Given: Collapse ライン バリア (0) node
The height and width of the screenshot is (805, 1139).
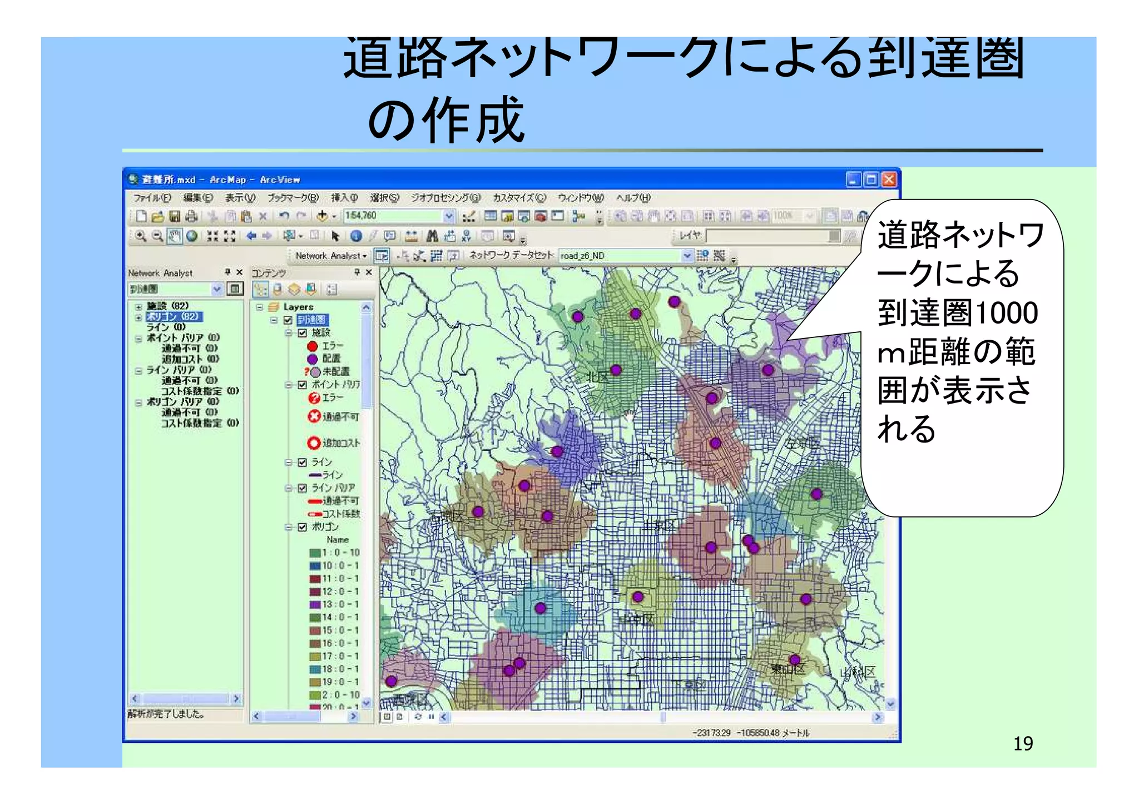Looking at the screenshot, I should coord(138,371).
